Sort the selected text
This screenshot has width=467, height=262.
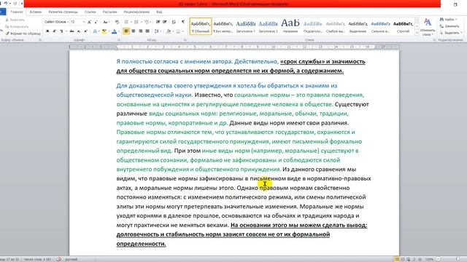tap(174, 22)
